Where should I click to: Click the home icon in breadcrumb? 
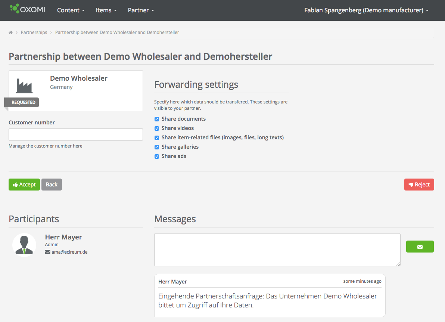tap(11, 32)
